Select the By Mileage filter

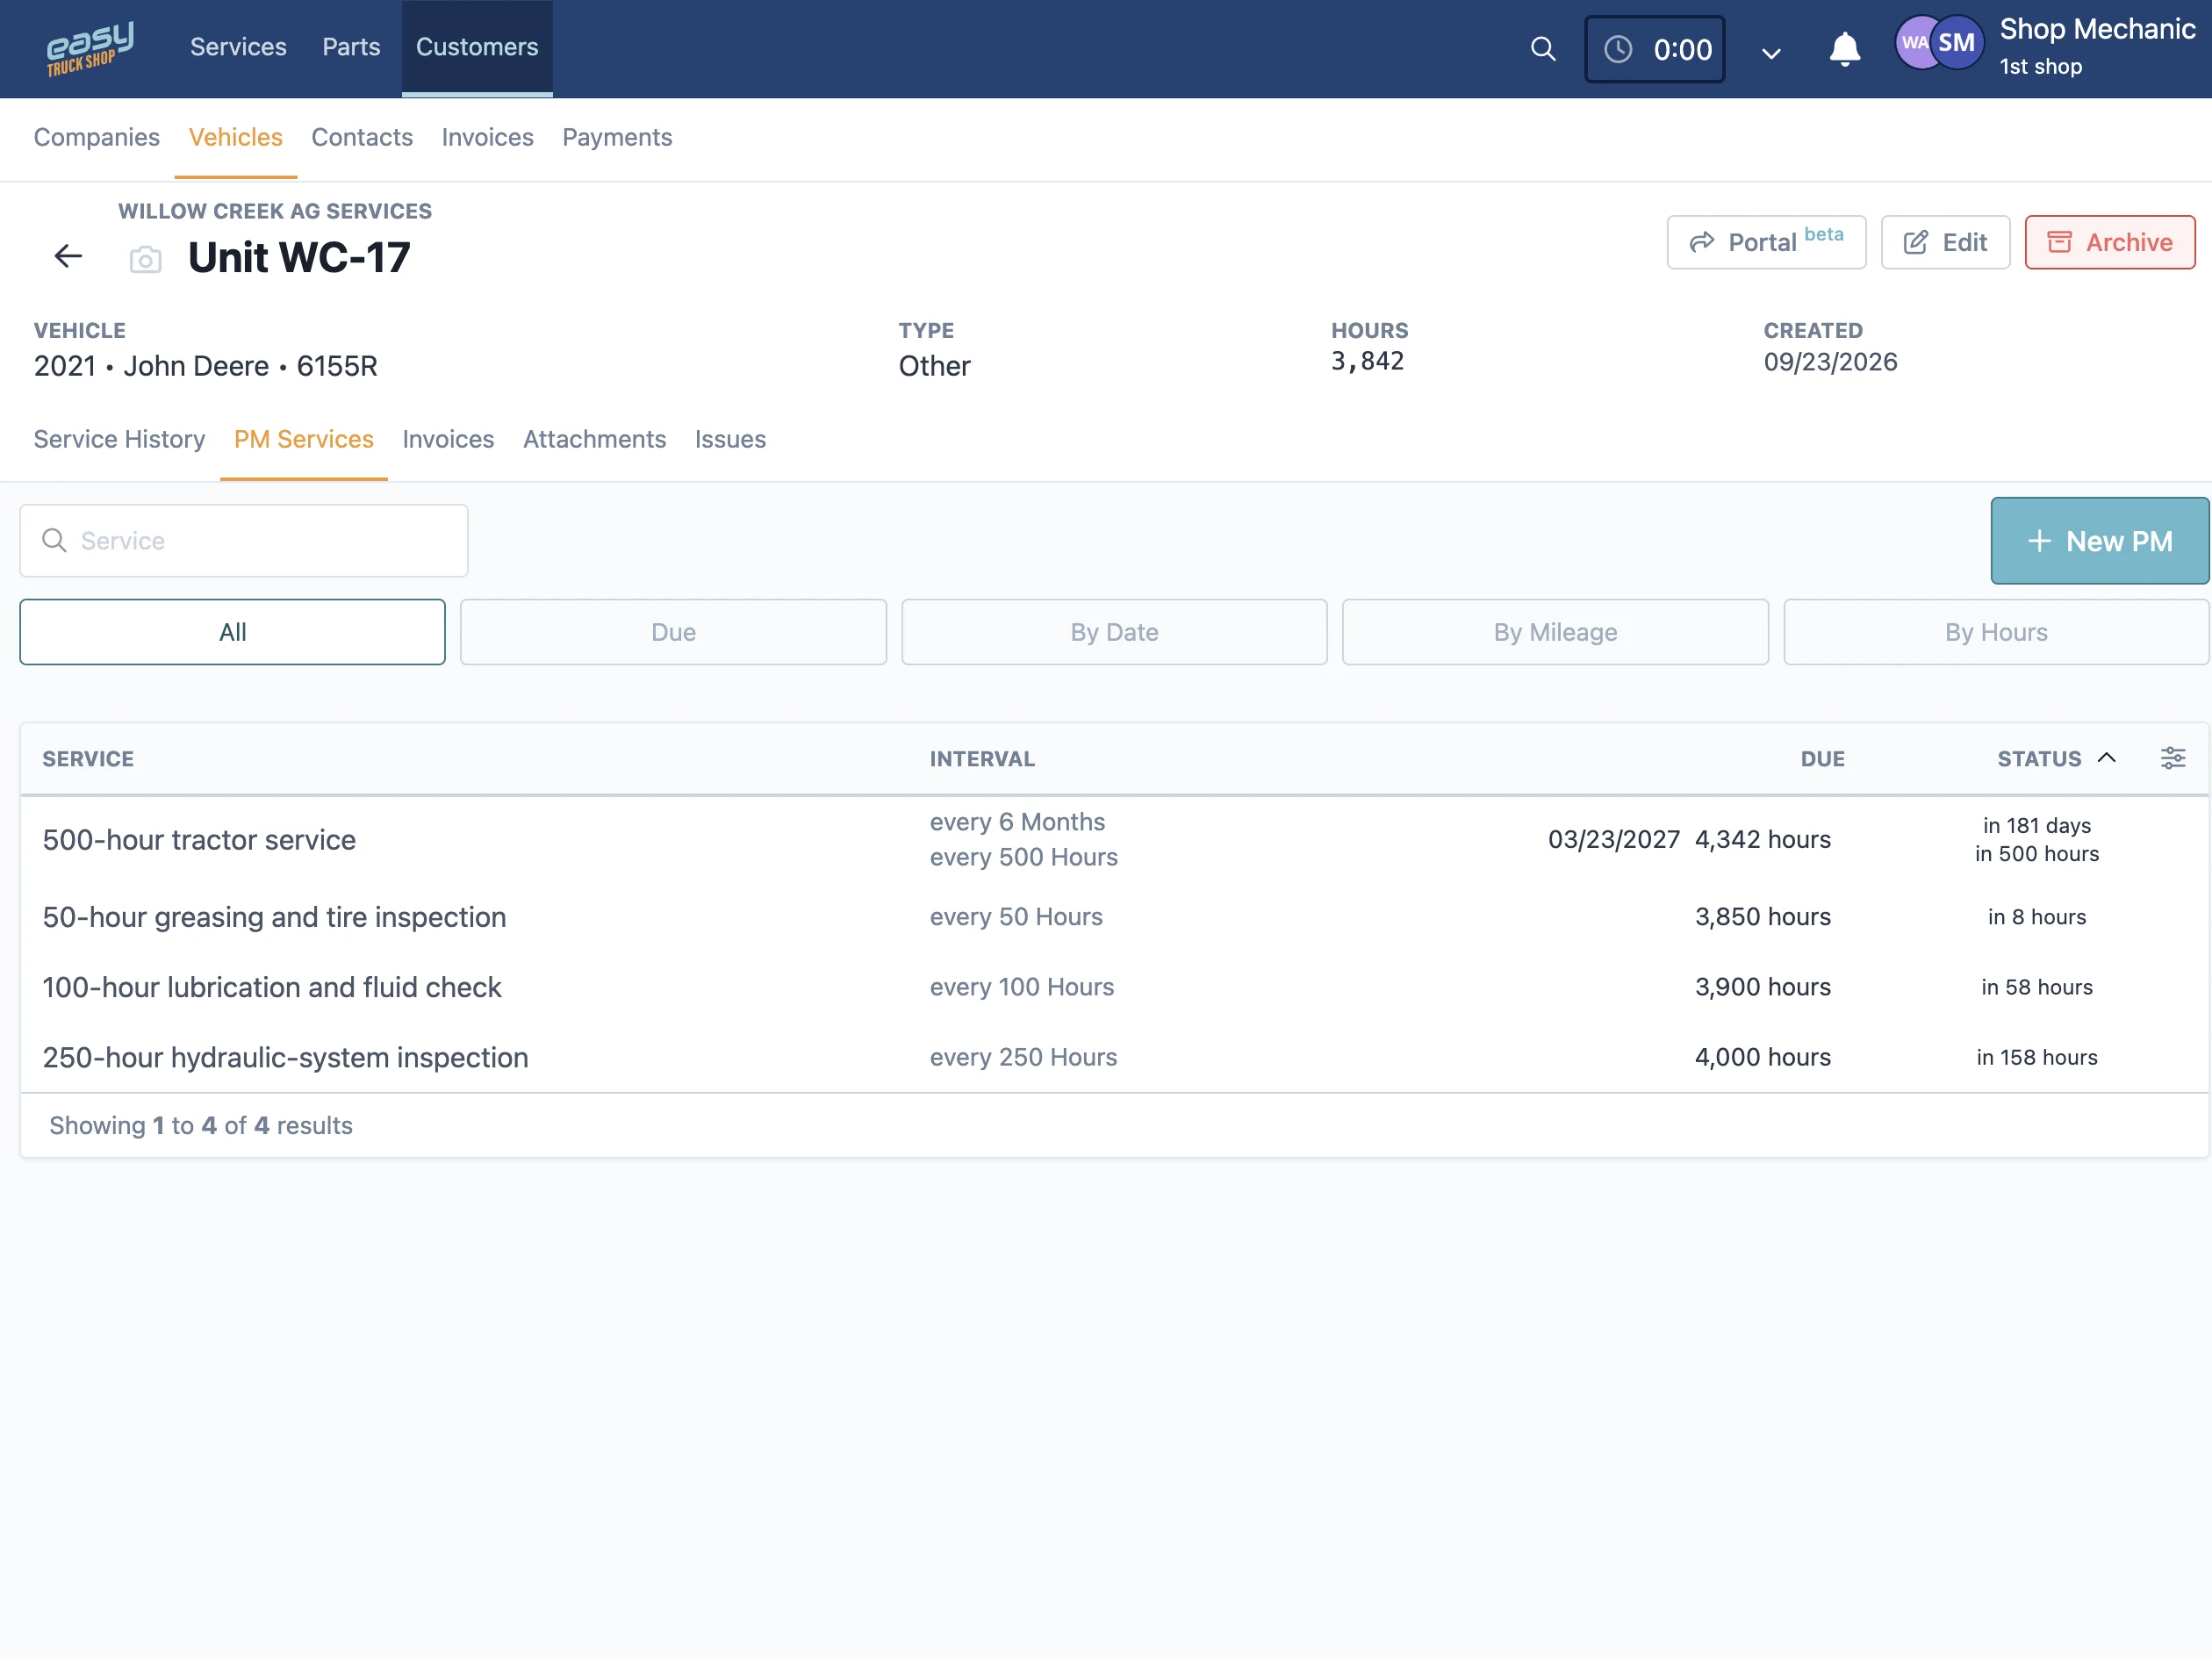pos(1555,632)
